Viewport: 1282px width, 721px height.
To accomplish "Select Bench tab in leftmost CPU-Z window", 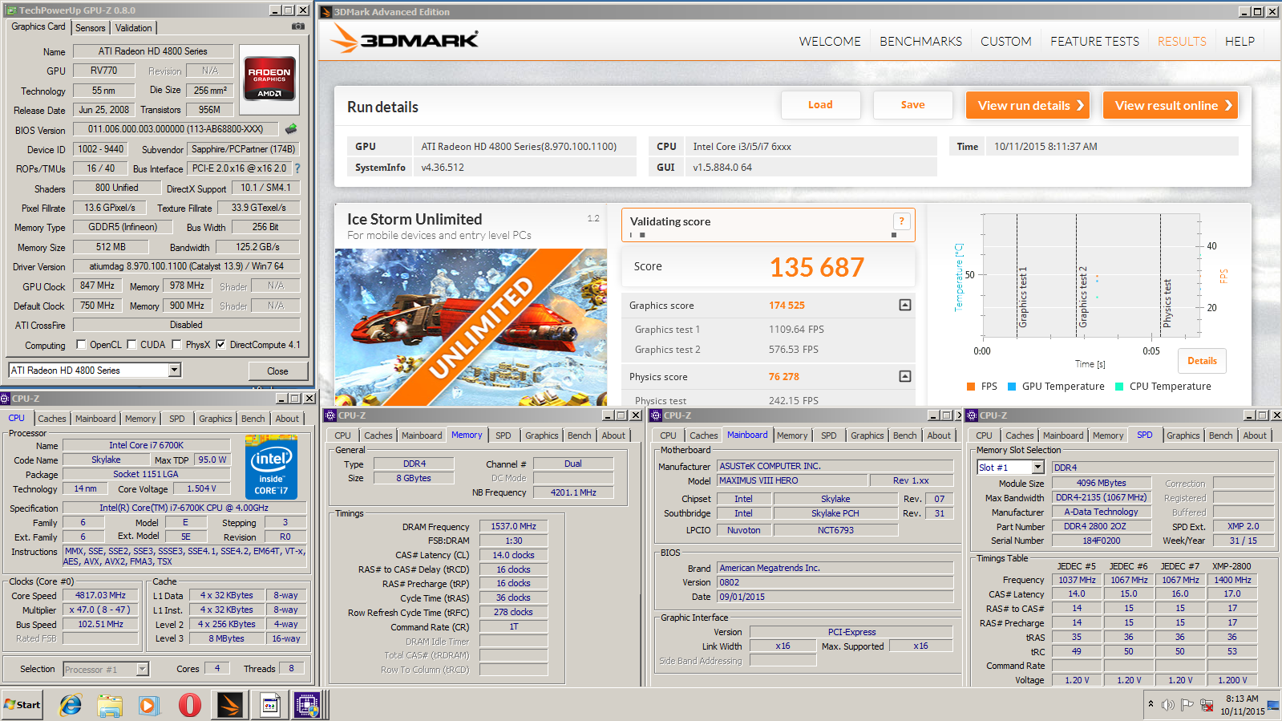I will coord(253,419).
